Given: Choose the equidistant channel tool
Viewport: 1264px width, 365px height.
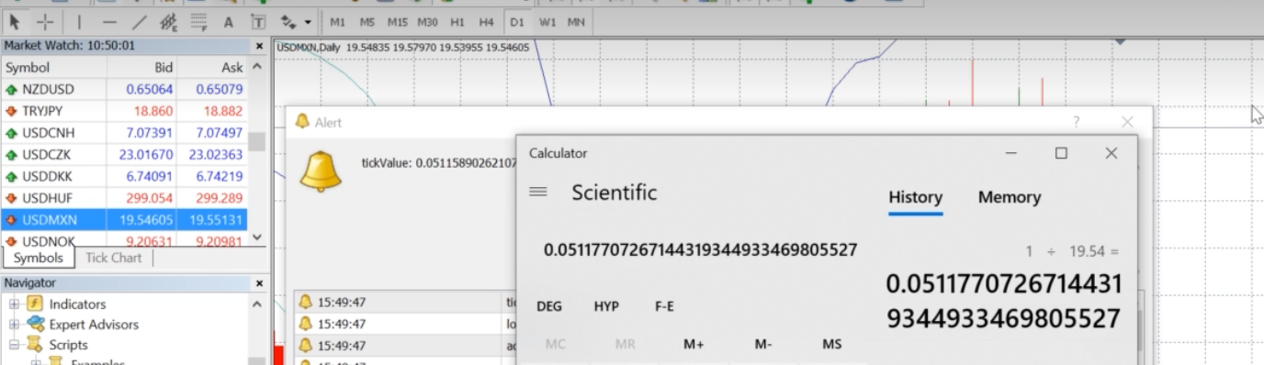Looking at the screenshot, I should 169,21.
